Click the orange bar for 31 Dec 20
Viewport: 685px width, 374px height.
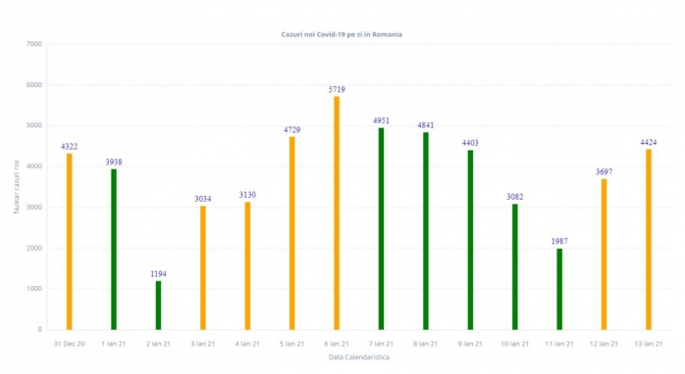(69, 241)
